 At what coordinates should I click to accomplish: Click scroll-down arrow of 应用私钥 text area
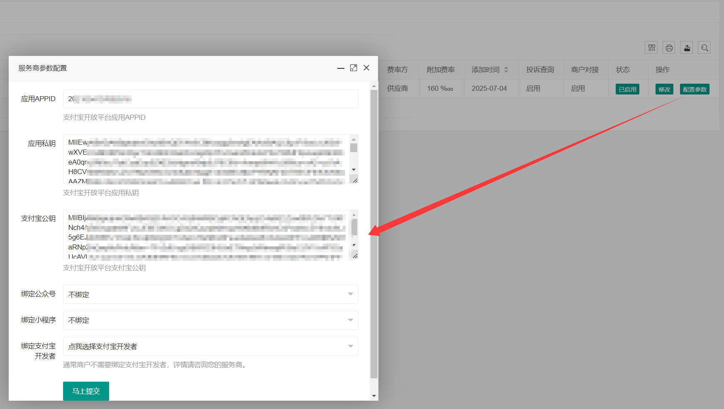pyautogui.click(x=353, y=169)
